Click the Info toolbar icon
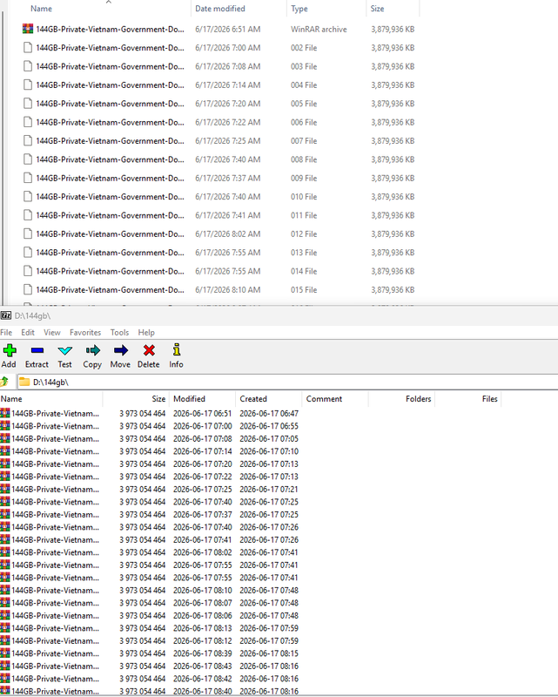Image resolution: width=558 pixels, height=697 pixels. tap(177, 350)
